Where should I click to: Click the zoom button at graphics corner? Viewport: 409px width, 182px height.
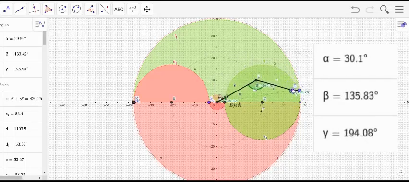click(401, 171)
